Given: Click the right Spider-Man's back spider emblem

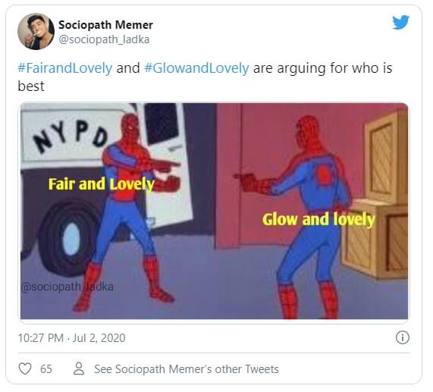Looking at the screenshot, I should 324,174.
